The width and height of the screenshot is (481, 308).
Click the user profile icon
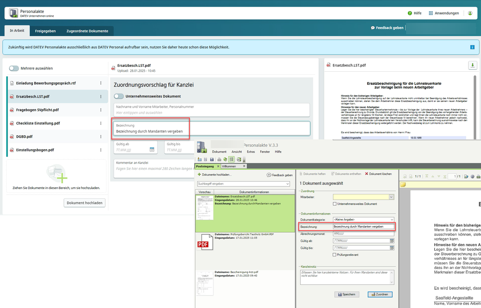(470, 13)
